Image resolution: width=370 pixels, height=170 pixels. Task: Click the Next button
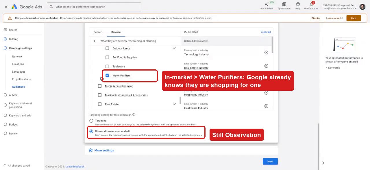tap(270, 161)
